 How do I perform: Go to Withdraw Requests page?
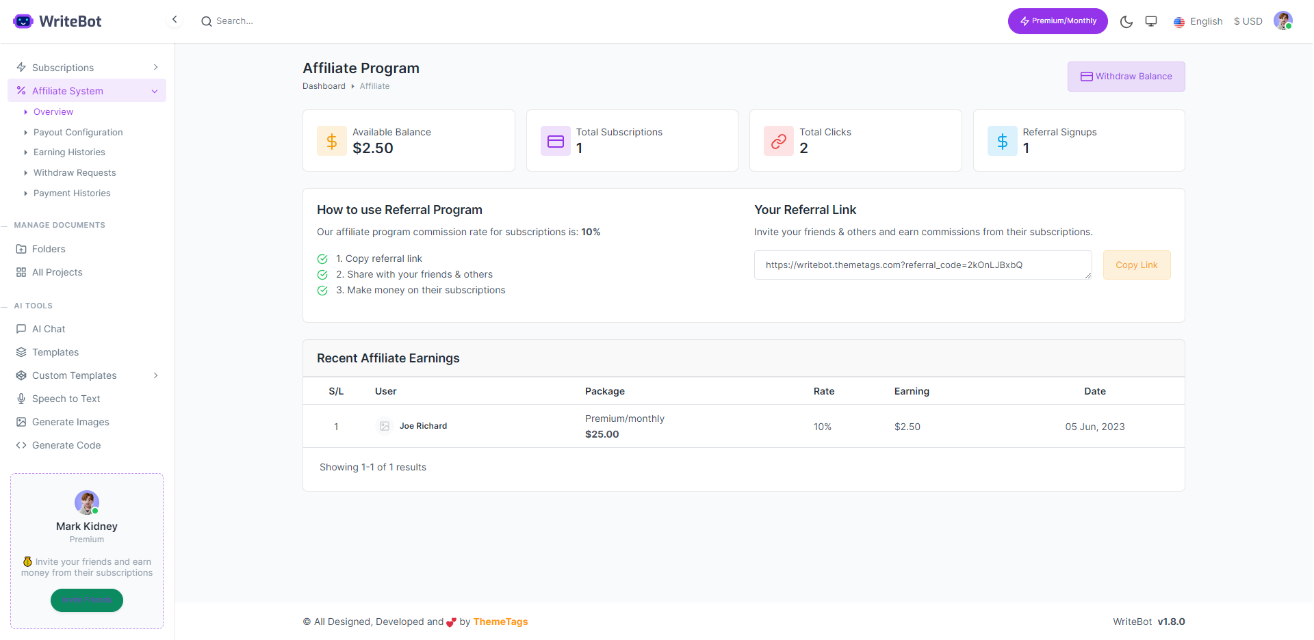click(74, 172)
